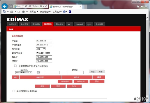
Task: Open the 租用時間 lease time dropdown
Action: pos(41,49)
